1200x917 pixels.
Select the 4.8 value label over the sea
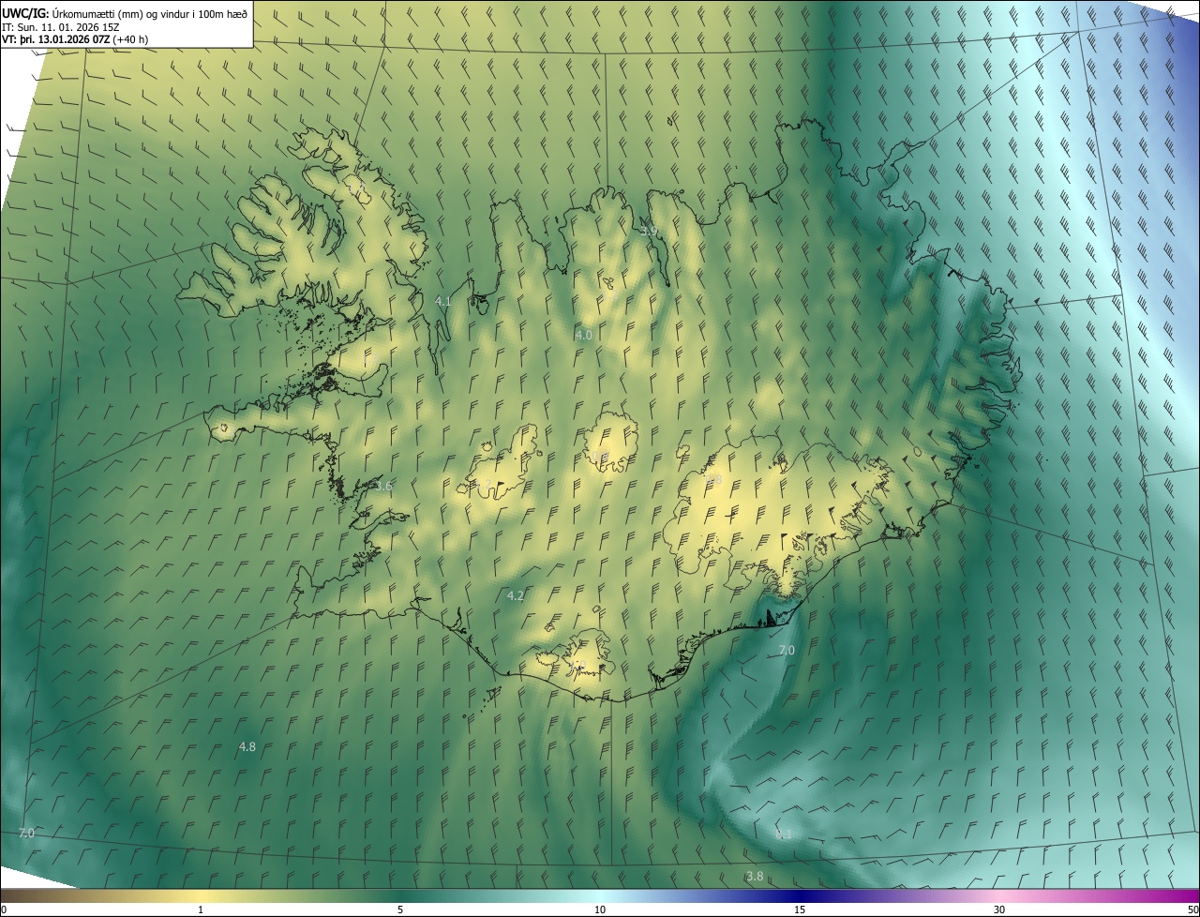point(247,747)
